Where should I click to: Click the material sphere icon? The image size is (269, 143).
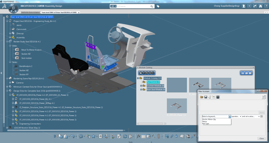188,136
